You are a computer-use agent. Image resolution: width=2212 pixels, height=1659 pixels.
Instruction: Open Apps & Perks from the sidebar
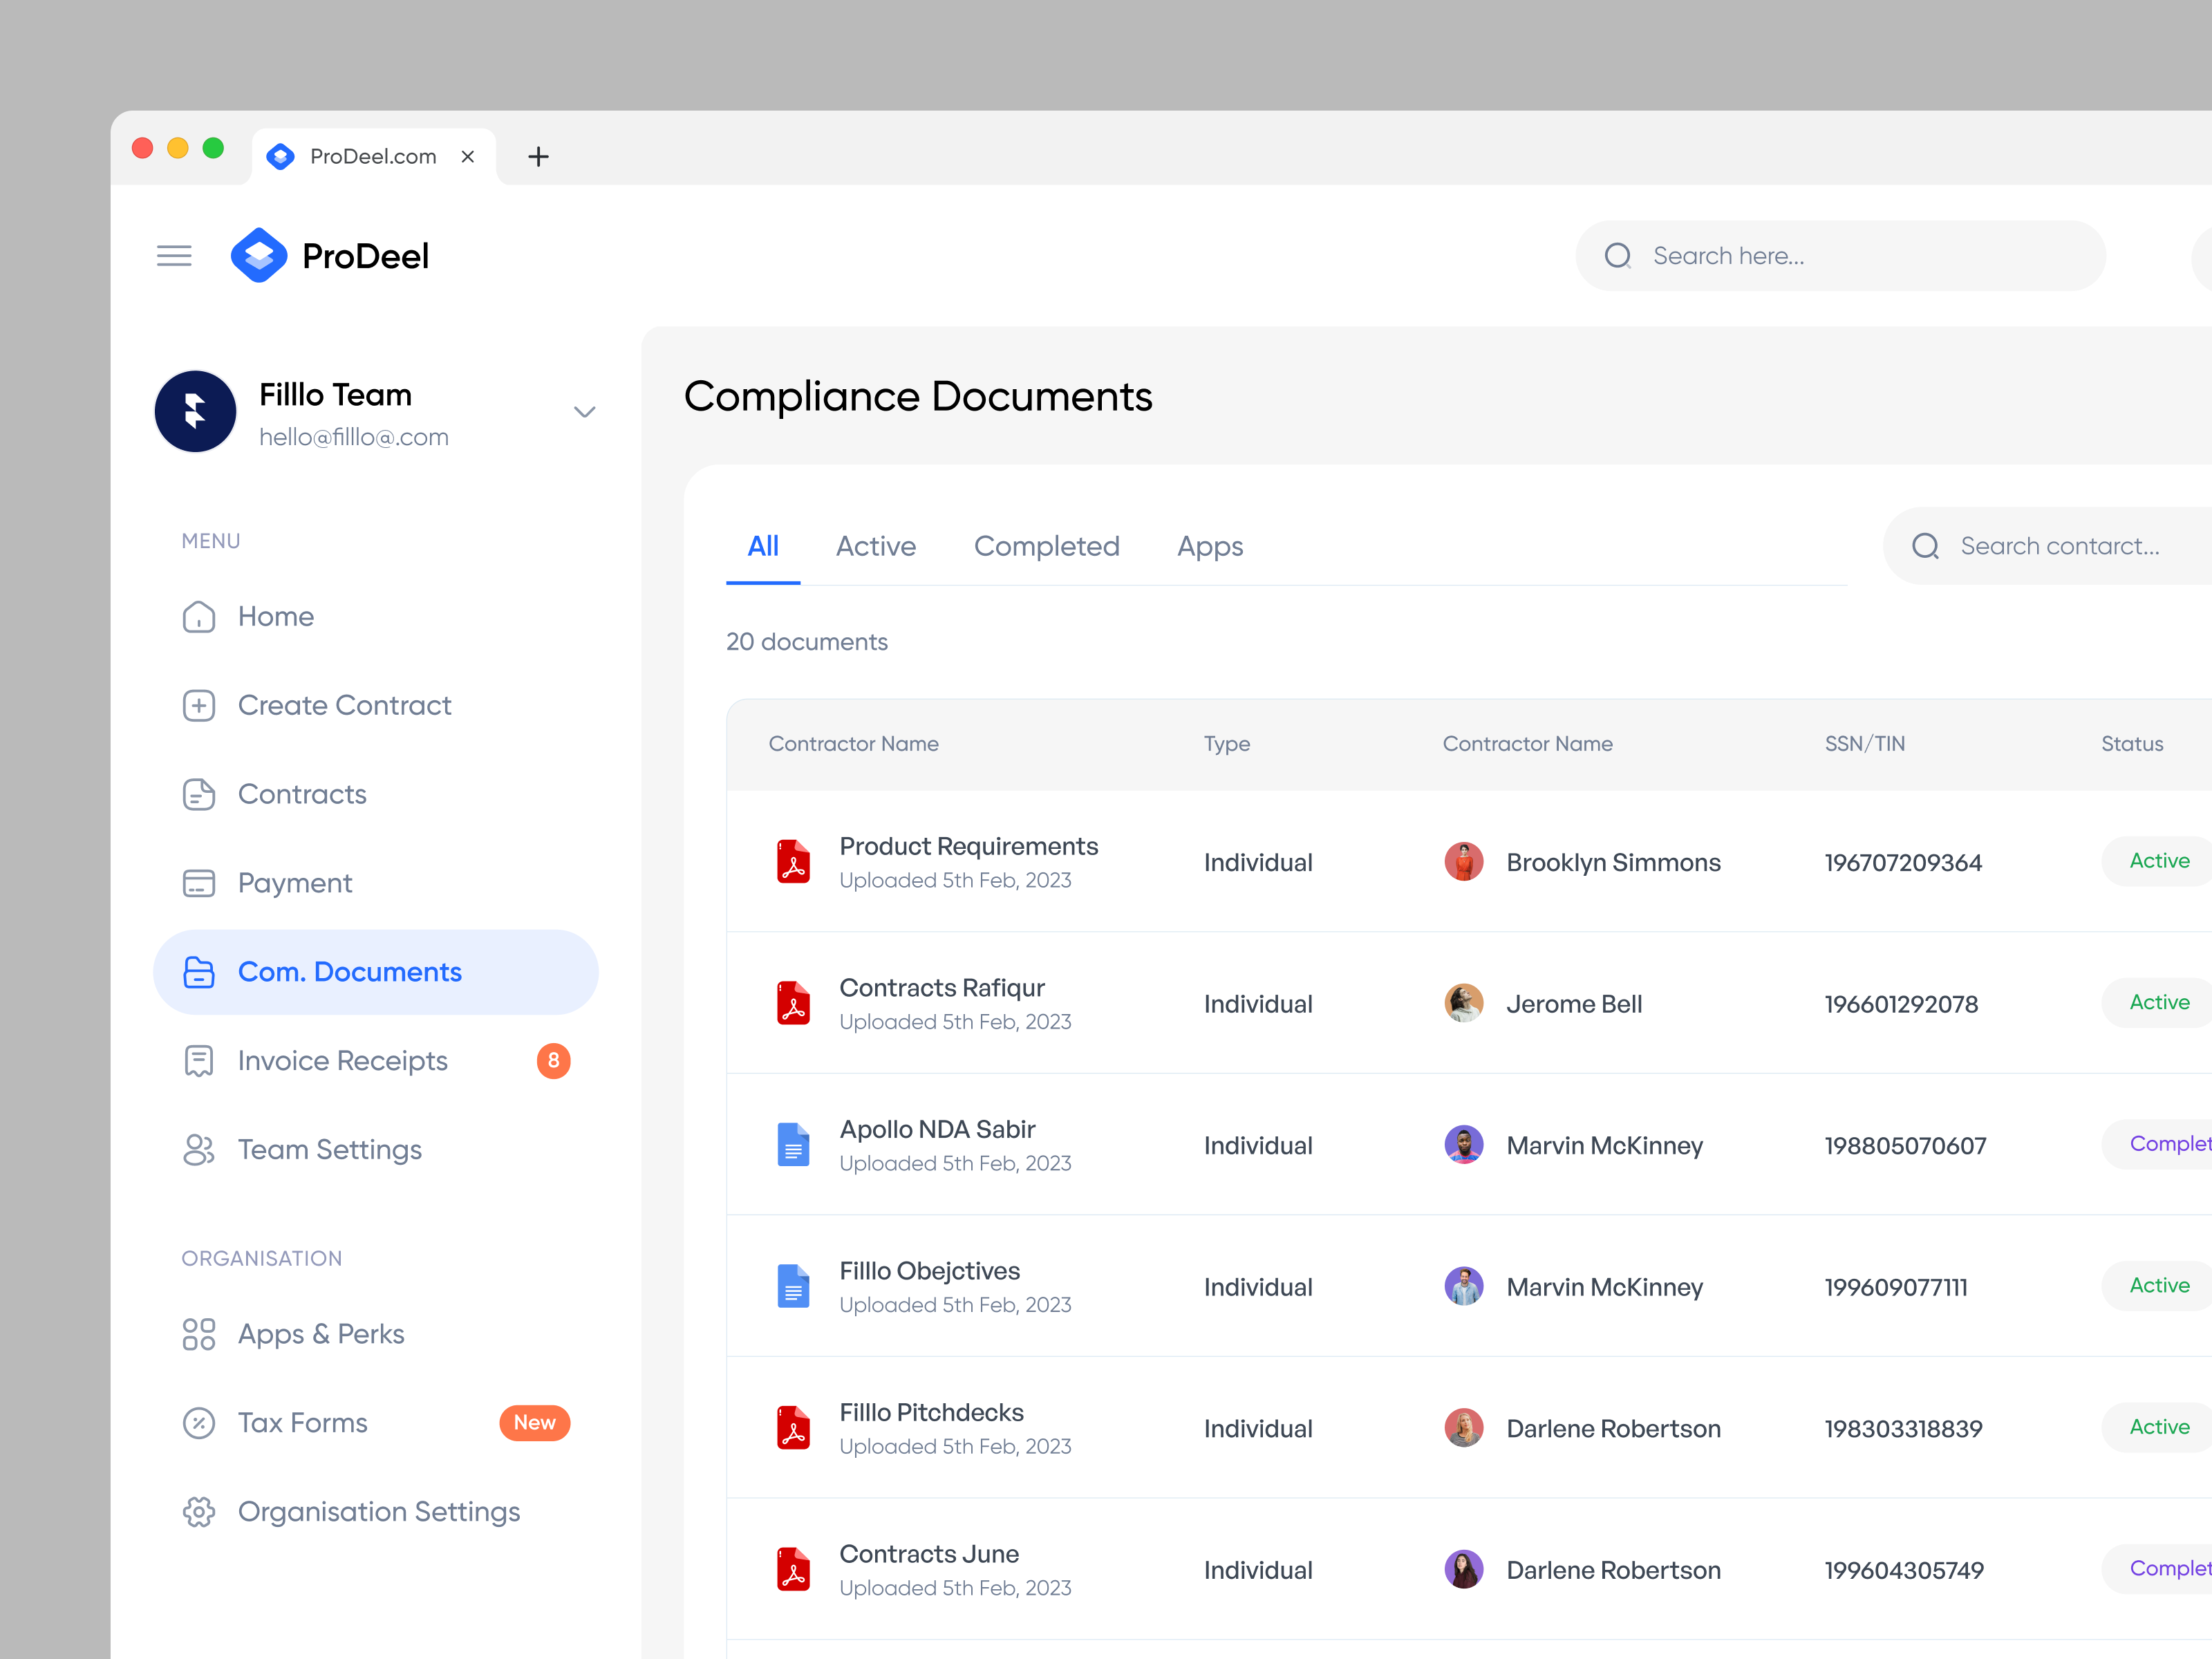[320, 1334]
